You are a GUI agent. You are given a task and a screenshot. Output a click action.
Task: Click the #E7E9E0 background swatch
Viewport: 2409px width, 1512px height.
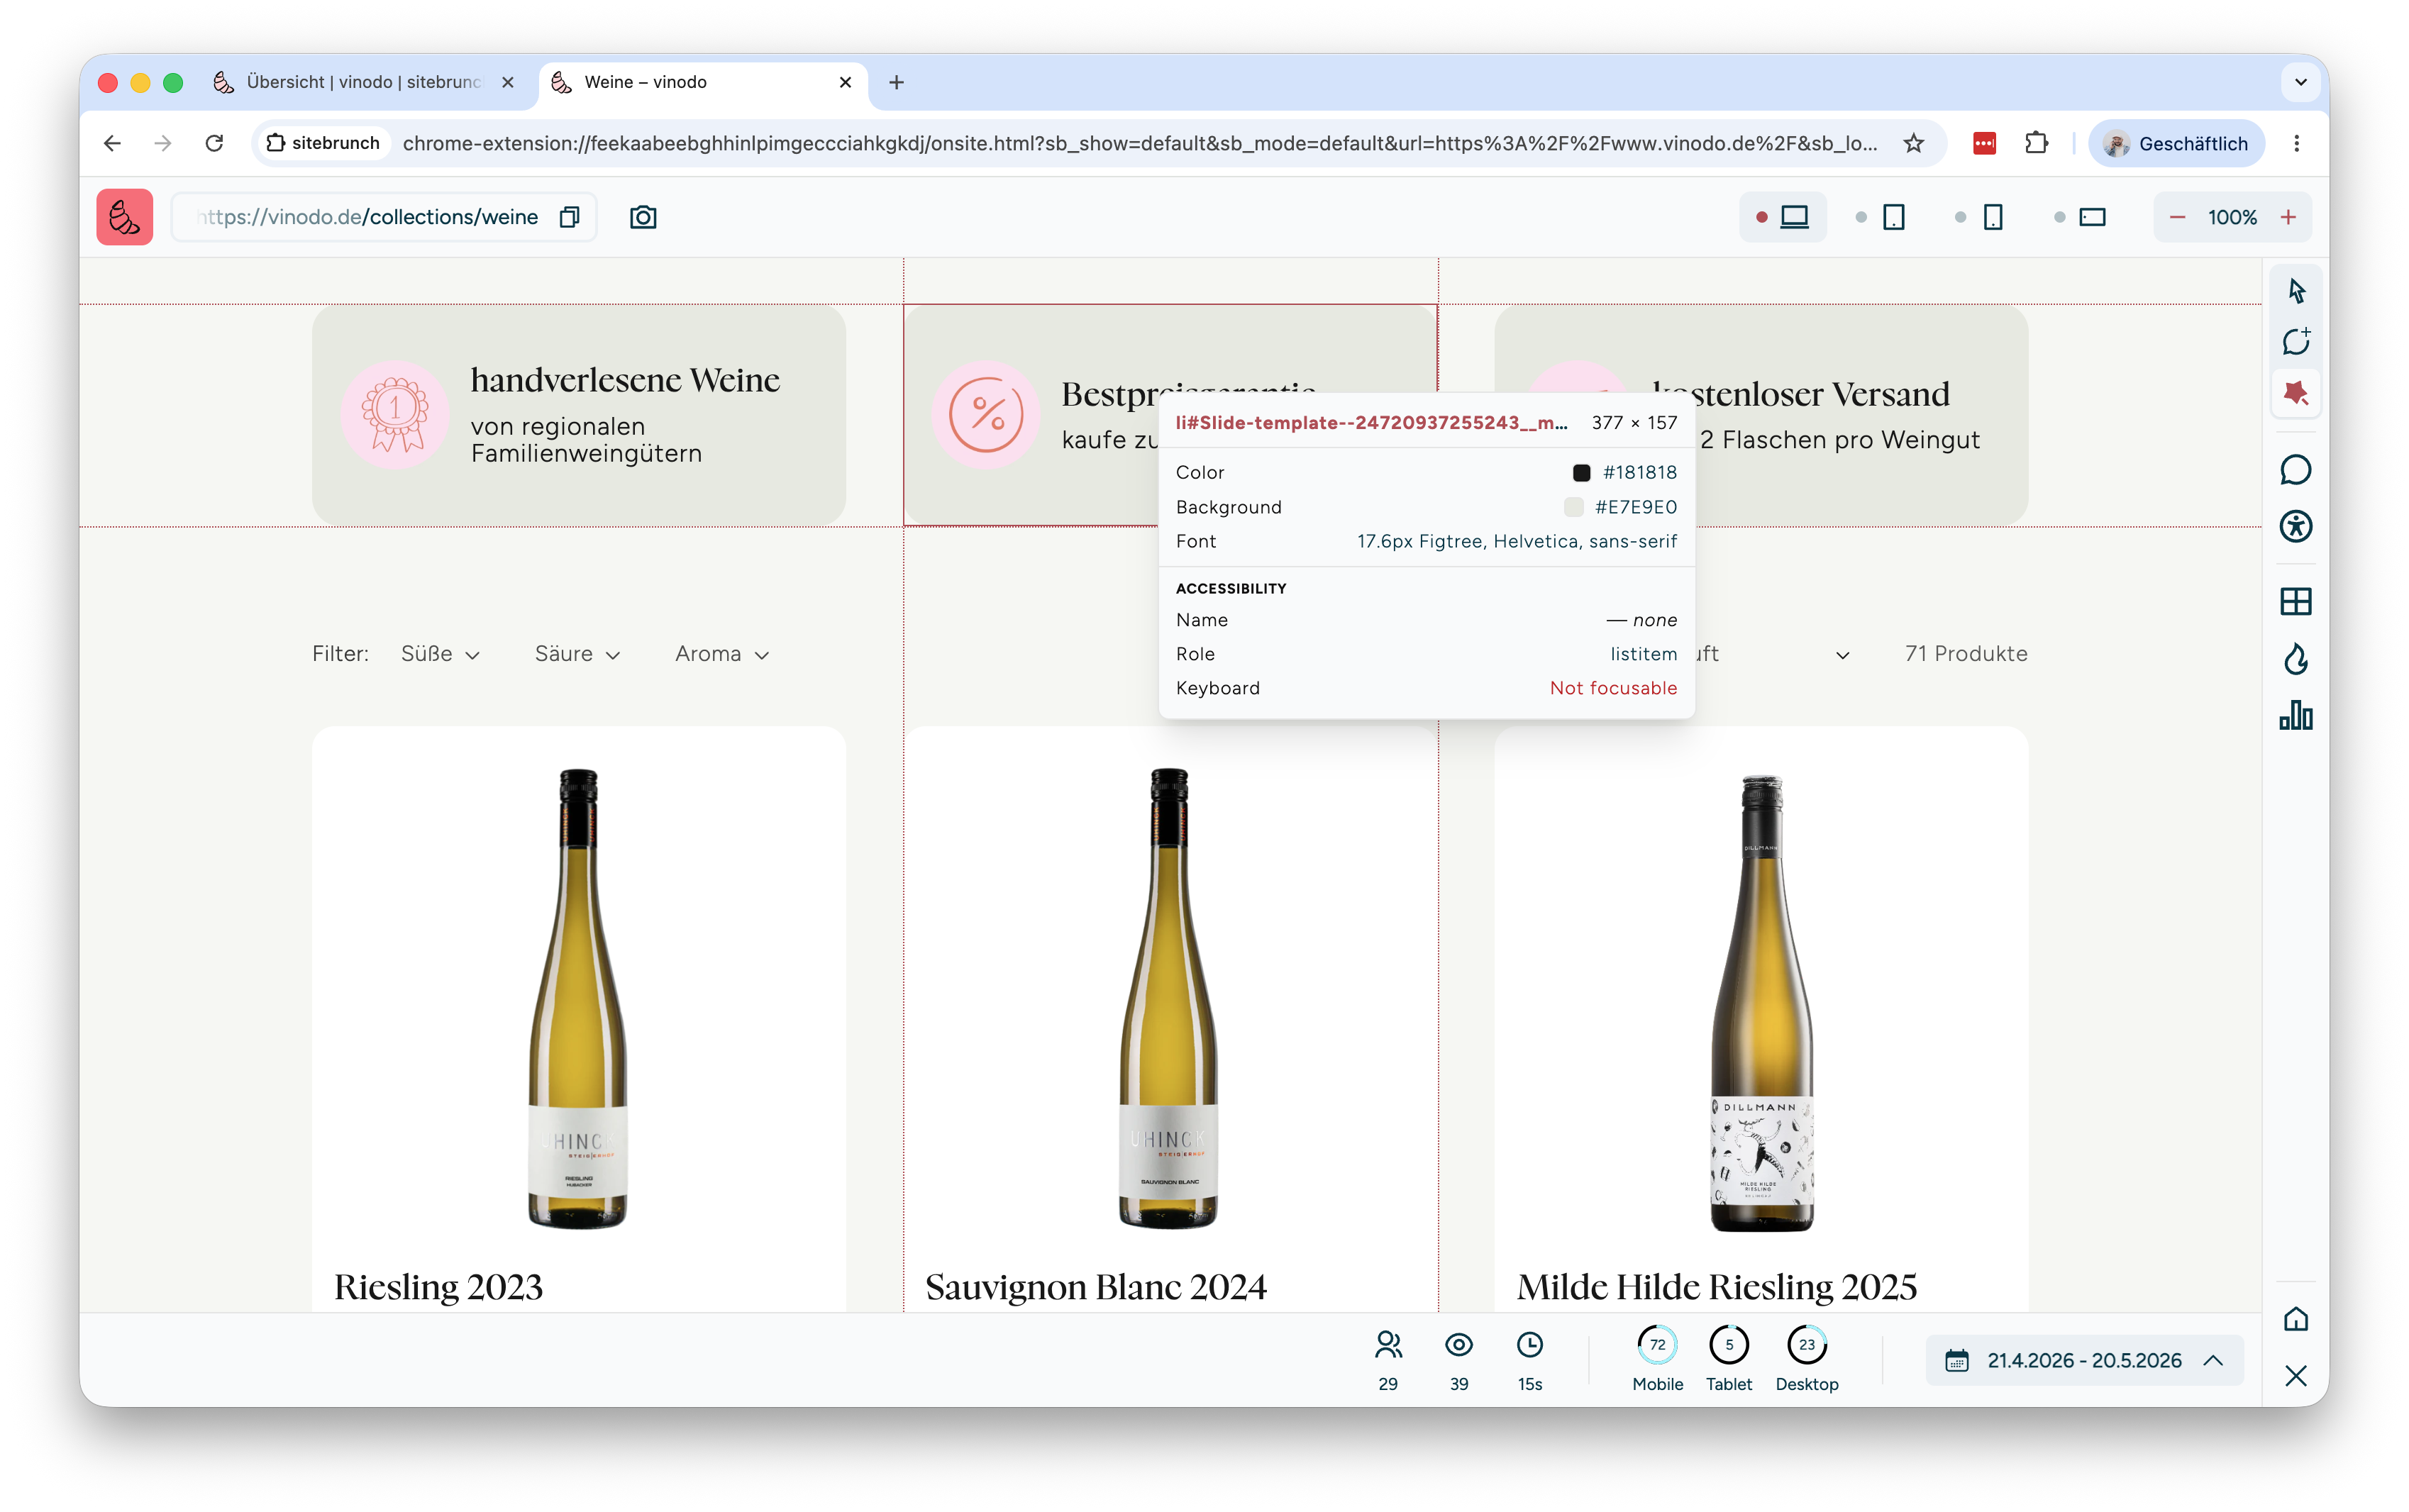point(1573,507)
